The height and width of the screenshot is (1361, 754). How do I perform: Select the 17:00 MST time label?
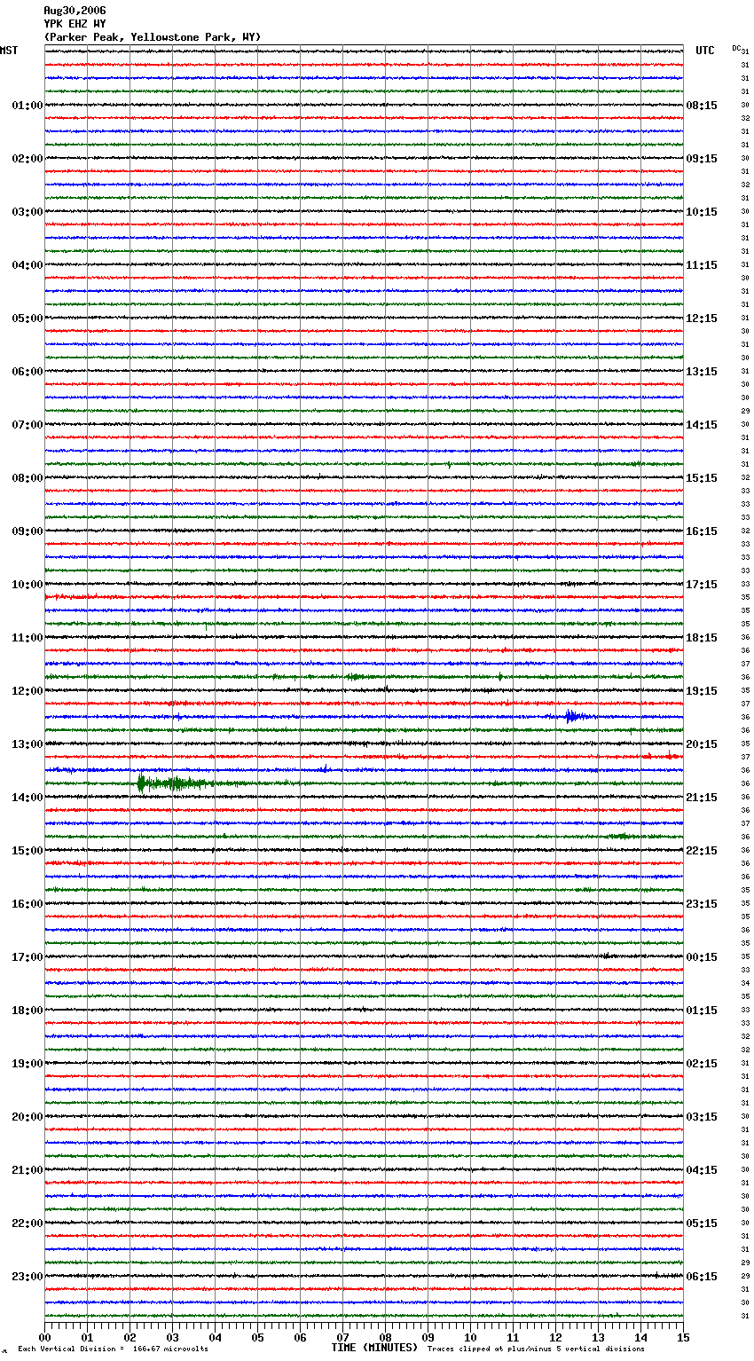[x=27, y=957]
